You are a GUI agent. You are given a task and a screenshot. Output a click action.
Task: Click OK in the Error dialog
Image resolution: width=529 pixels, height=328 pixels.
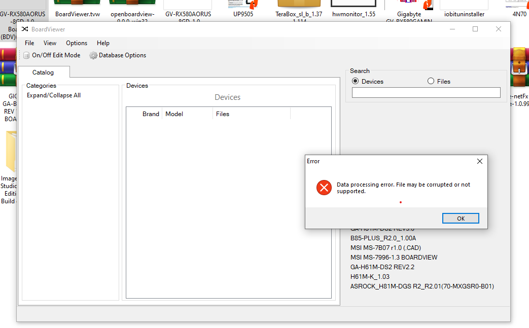pyautogui.click(x=461, y=218)
